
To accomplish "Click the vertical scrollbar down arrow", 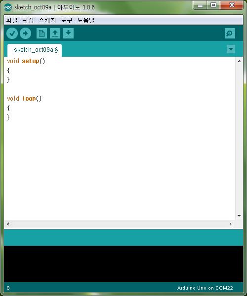I will coord(239,216).
